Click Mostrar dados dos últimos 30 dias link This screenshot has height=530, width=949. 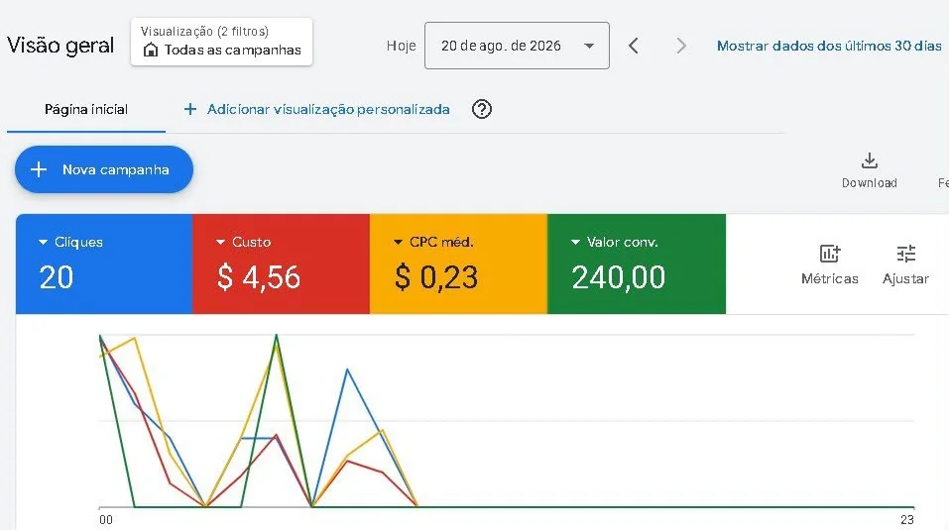pyautogui.click(x=829, y=46)
